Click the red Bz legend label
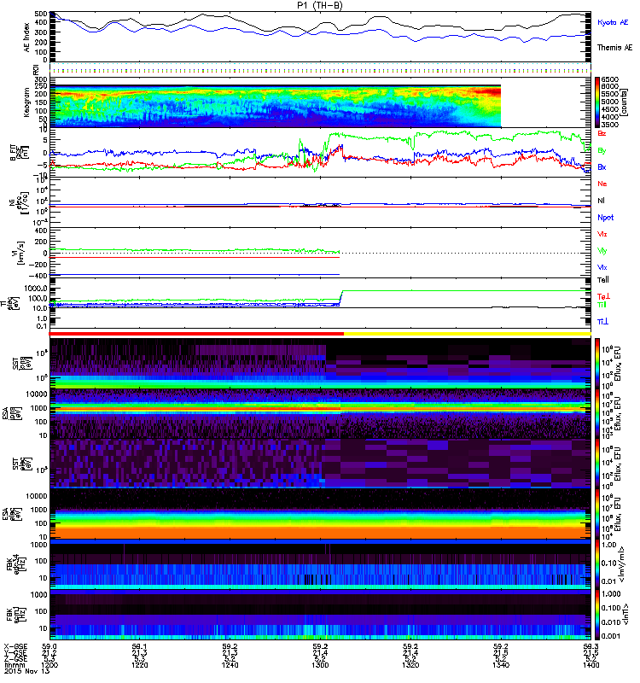 (x=602, y=133)
